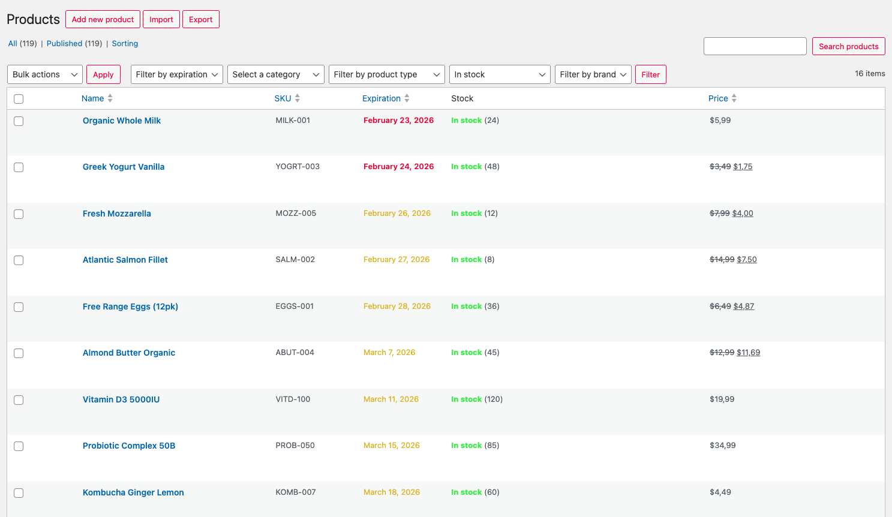Open the Bulk actions dropdown
Image resolution: width=892 pixels, height=517 pixels.
pyautogui.click(x=44, y=74)
